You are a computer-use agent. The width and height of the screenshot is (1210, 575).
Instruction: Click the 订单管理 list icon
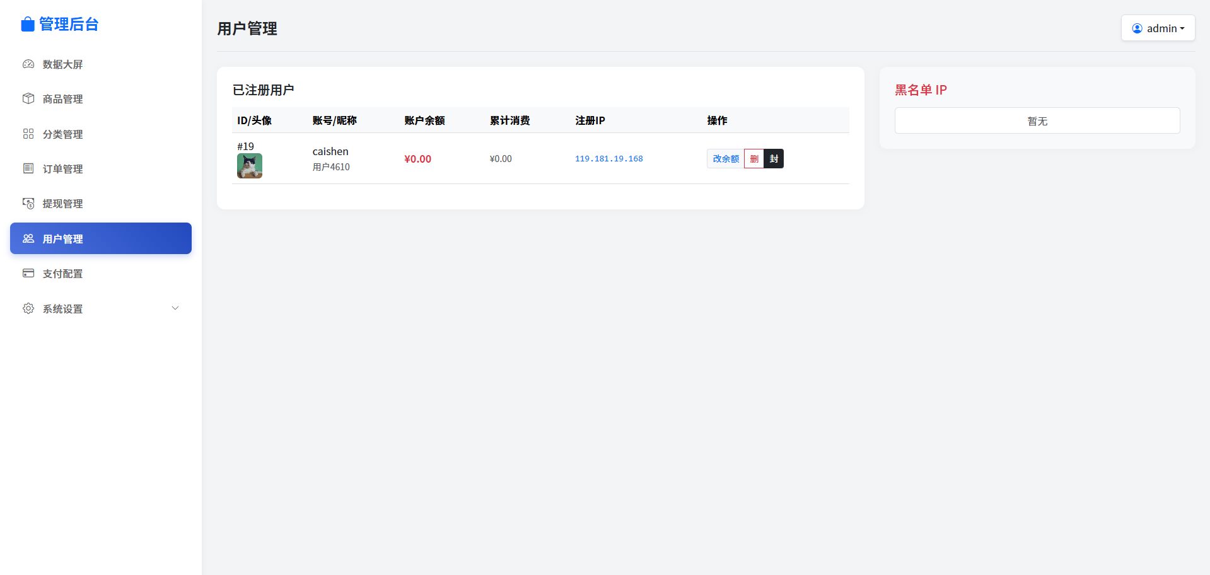(x=28, y=168)
